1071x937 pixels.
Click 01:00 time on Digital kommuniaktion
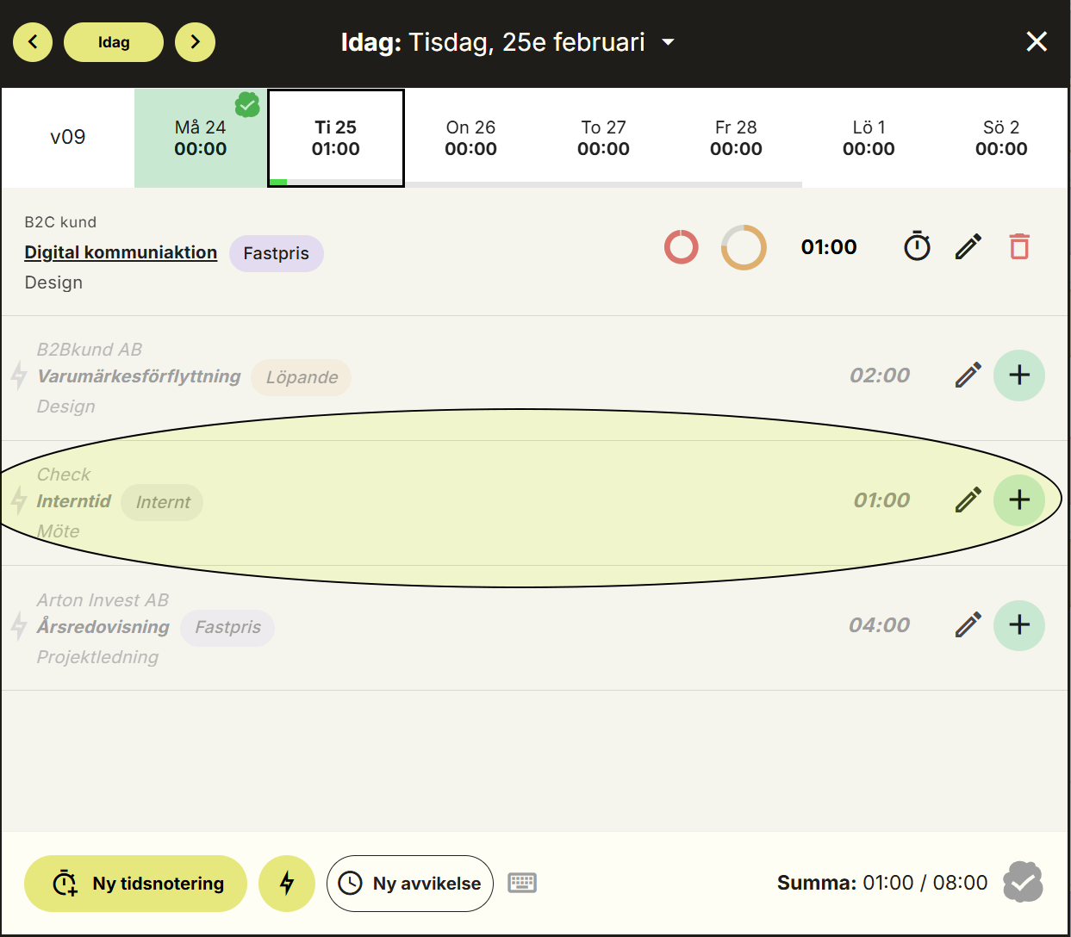point(829,247)
